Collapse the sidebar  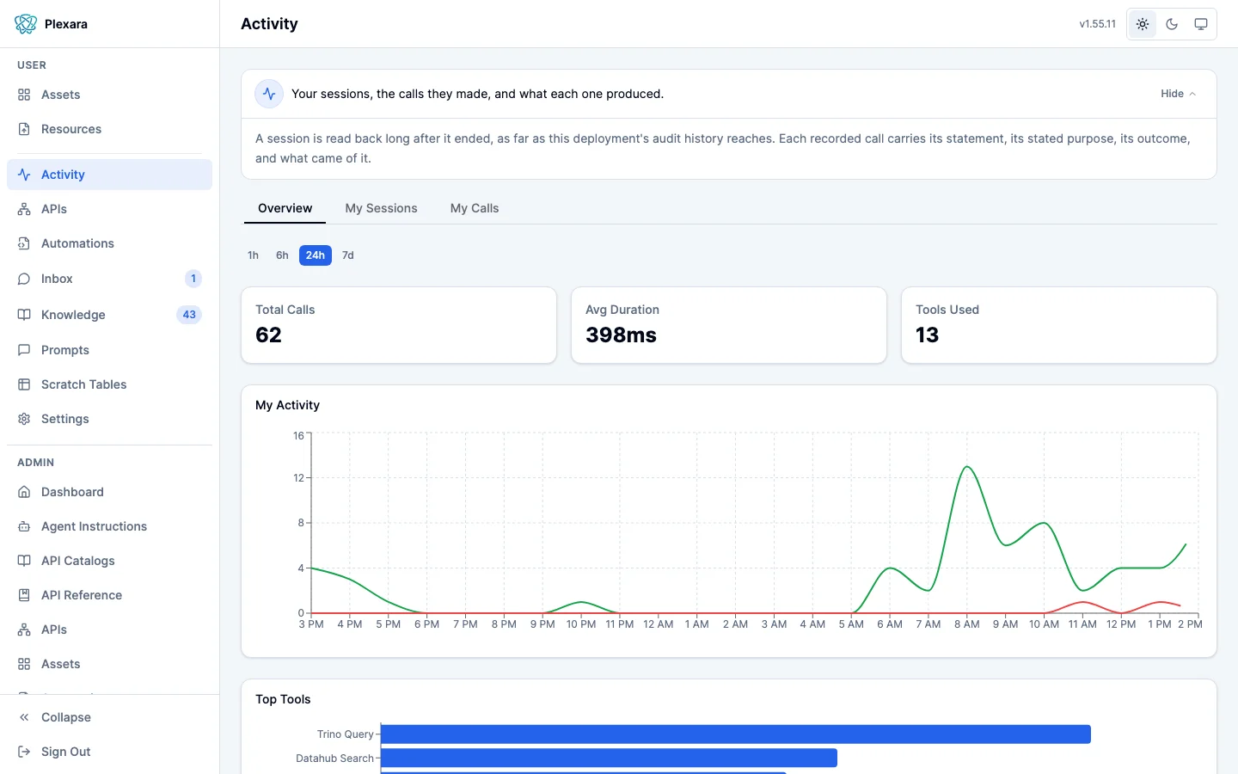click(x=109, y=717)
